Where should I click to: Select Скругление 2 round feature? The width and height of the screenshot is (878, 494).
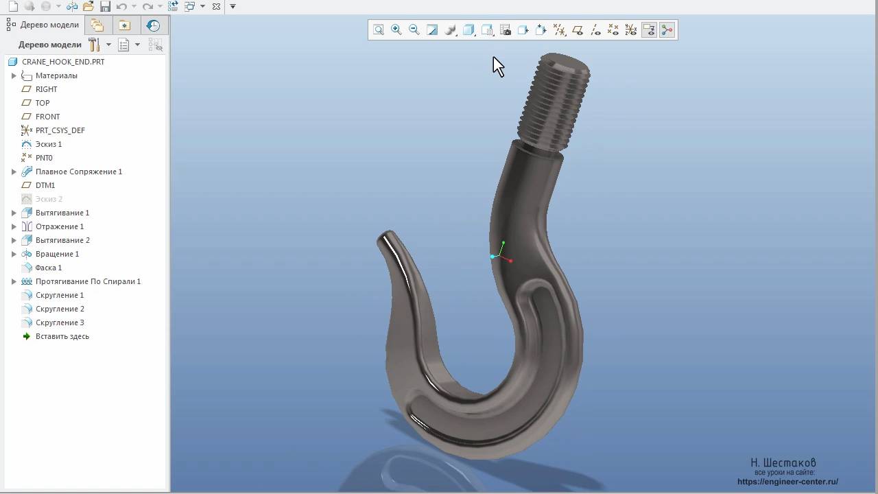60,309
